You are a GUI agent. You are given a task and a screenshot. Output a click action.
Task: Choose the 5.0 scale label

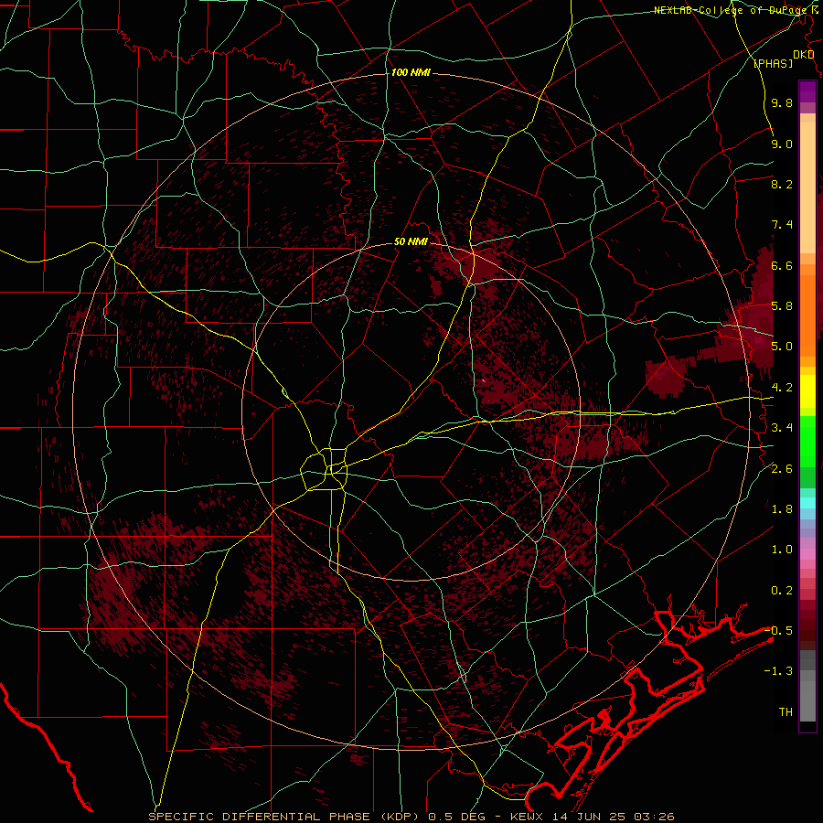[782, 347]
